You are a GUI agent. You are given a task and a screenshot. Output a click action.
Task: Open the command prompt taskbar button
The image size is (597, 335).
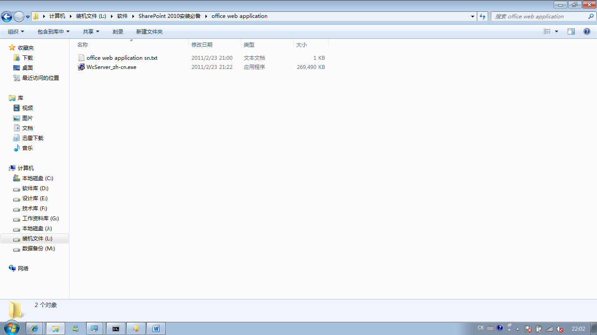(116, 328)
